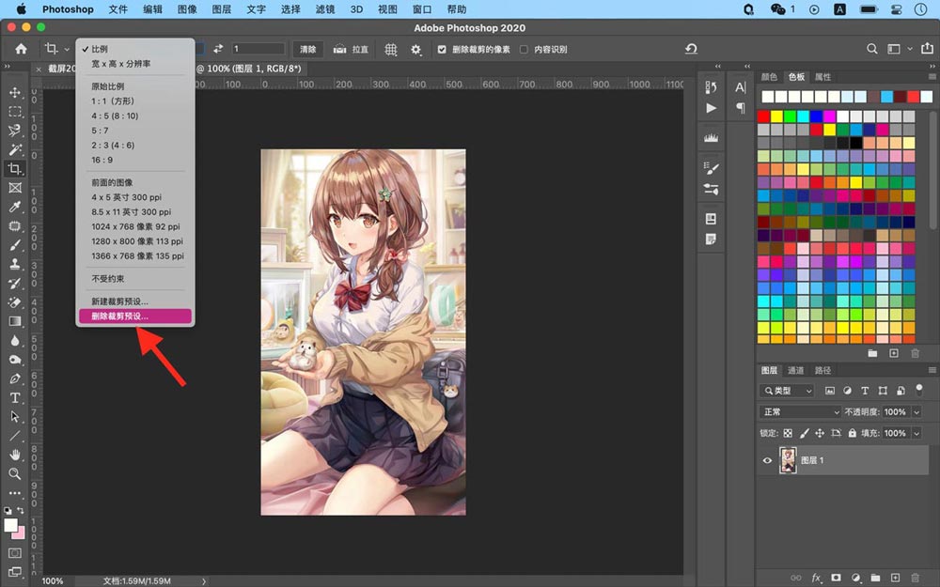The width and height of the screenshot is (940, 587).
Task: Toggle lock all padlock icon
Action: tap(852, 433)
